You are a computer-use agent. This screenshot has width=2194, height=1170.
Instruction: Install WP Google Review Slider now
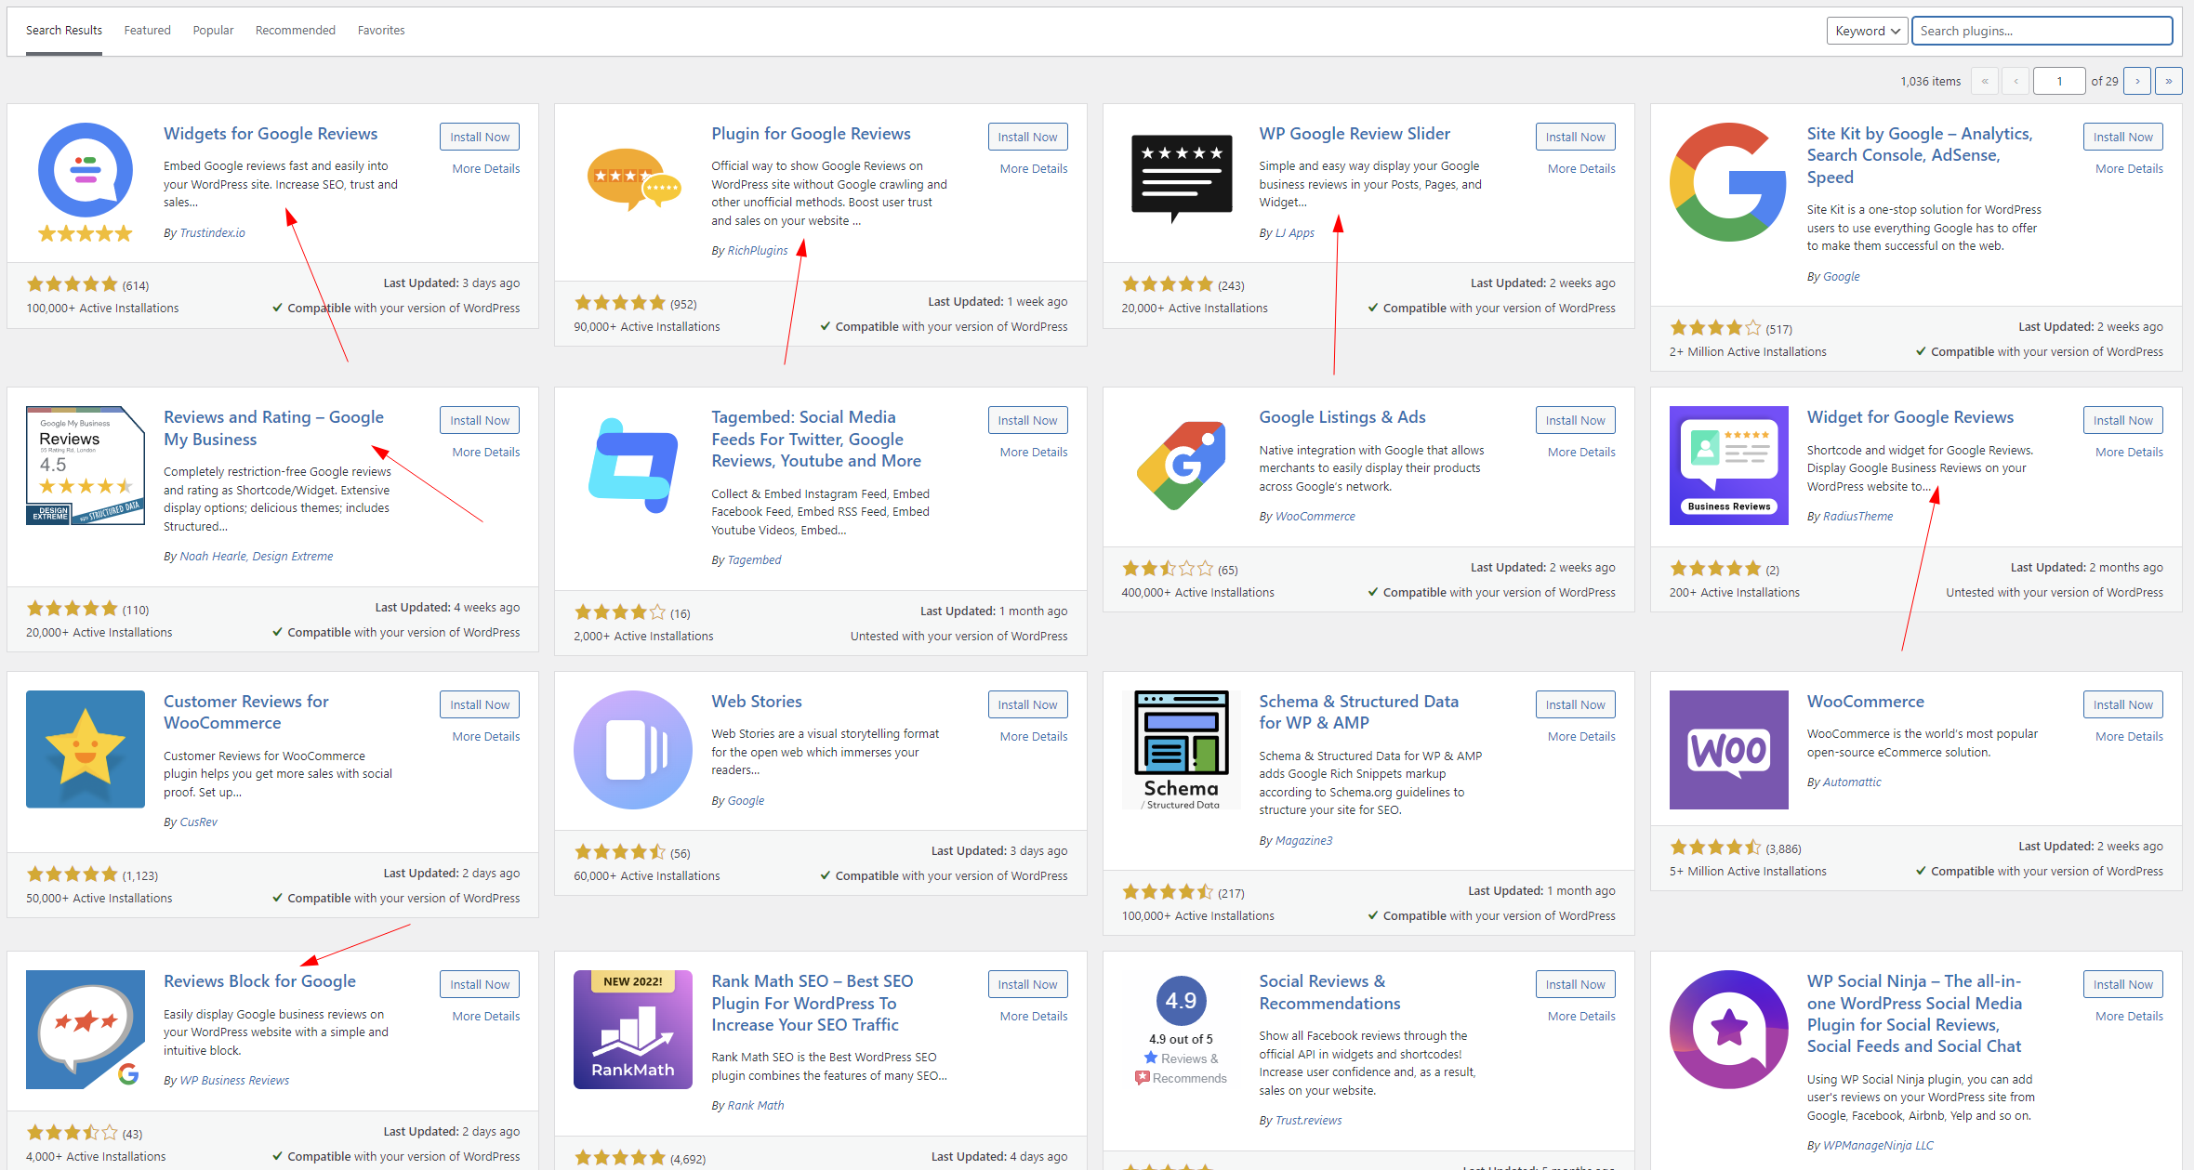click(1575, 137)
